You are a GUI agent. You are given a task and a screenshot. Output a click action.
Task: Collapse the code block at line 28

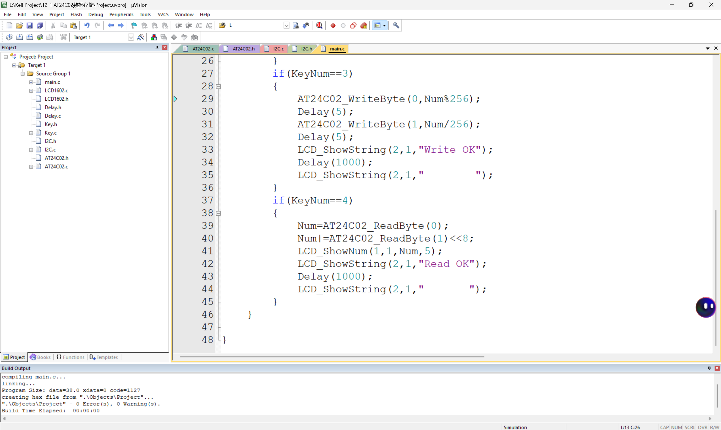click(x=218, y=86)
